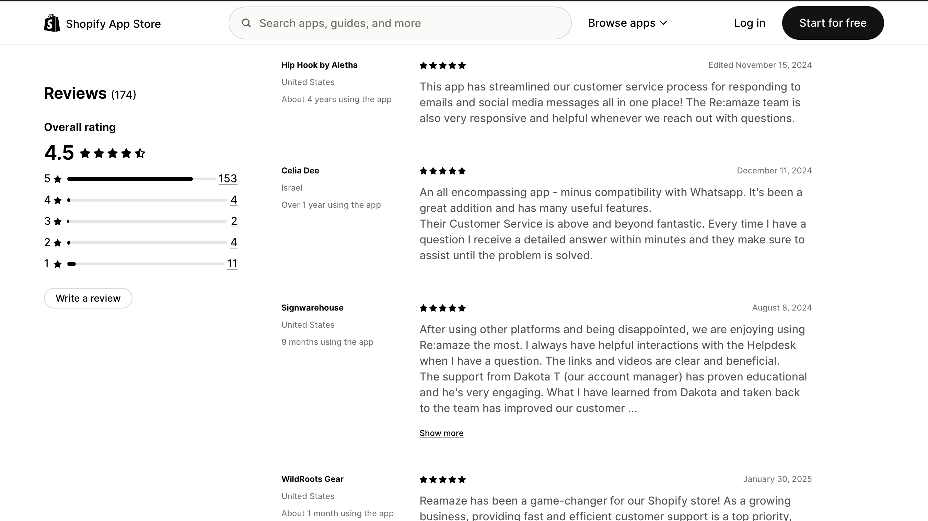The image size is (928, 521).
Task: Filter by 2 three-star reviews
Action: (234, 221)
